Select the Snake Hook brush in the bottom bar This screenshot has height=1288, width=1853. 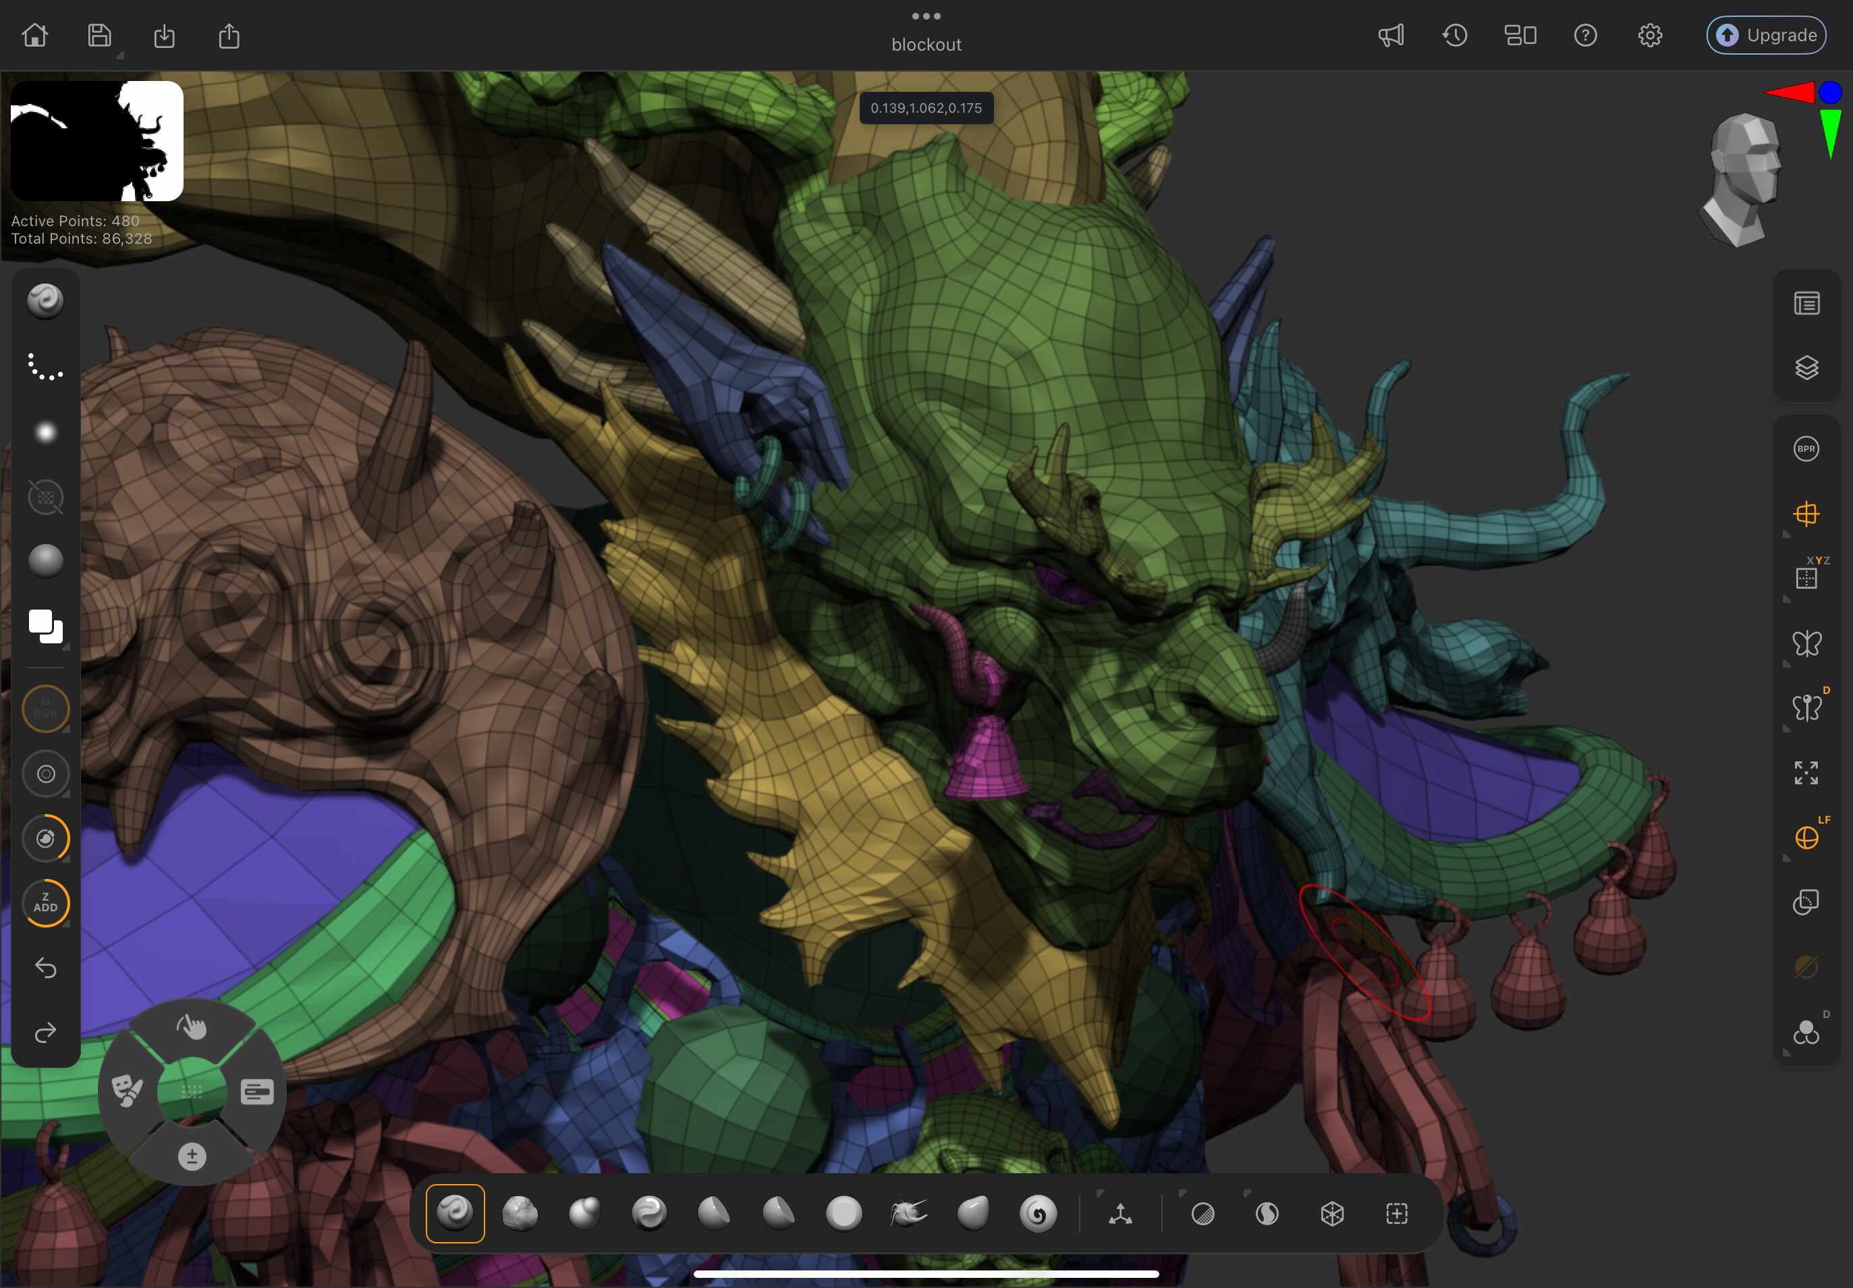point(908,1213)
